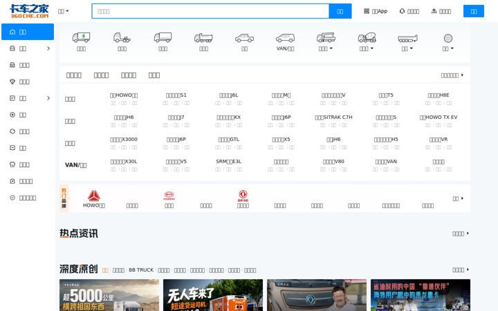Open the region dropdown beside the logo
Screen dimensions: 498x311
(x=63, y=11)
